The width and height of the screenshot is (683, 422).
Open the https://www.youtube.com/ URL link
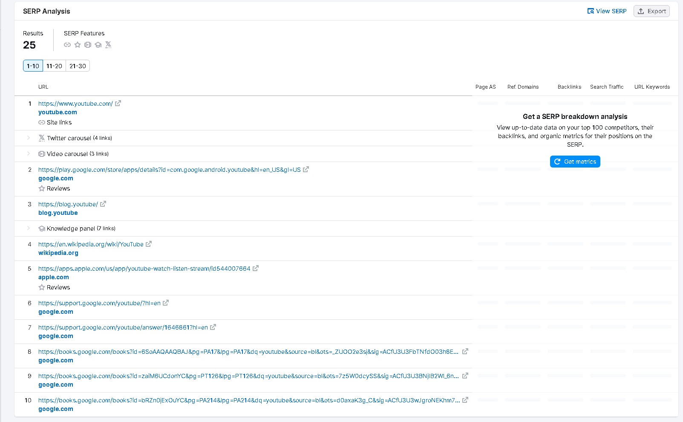pos(75,104)
